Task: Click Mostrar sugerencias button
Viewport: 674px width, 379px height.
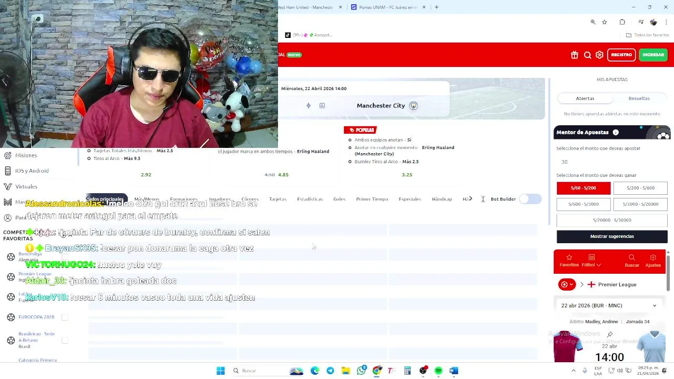Action: click(x=612, y=236)
